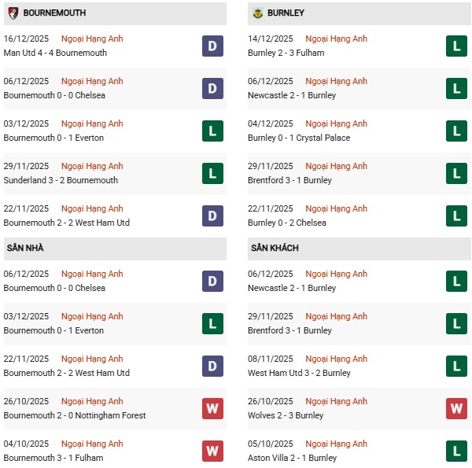Screen dimensions: 472x468
Task: Open Ngoại Hạng Anh link dated 14/12/2025
Action: click(336, 39)
